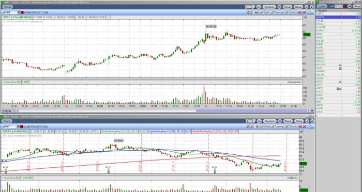362x192 pixels.
Task: Open Style menu in the lower chart toolbar
Action: coord(265,126)
